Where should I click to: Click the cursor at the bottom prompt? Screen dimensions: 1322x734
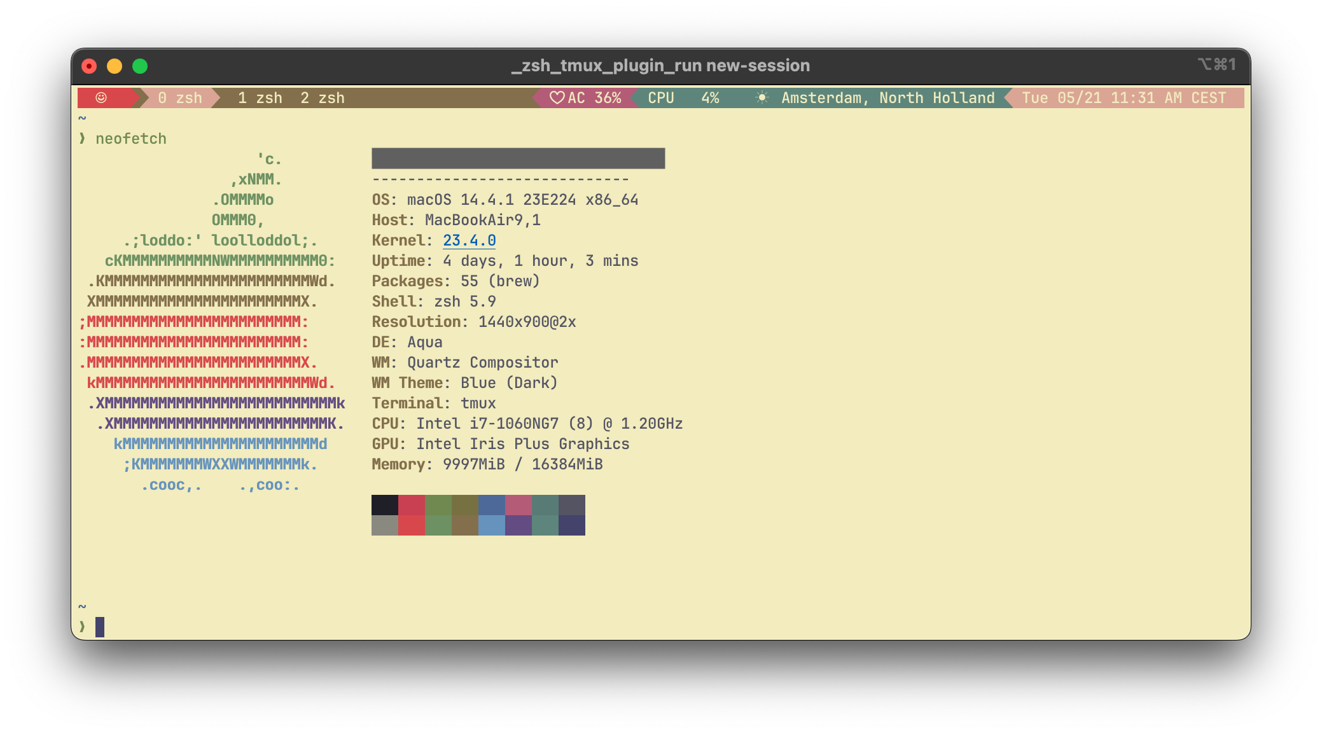pyautogui.click(x=100, y=627)
